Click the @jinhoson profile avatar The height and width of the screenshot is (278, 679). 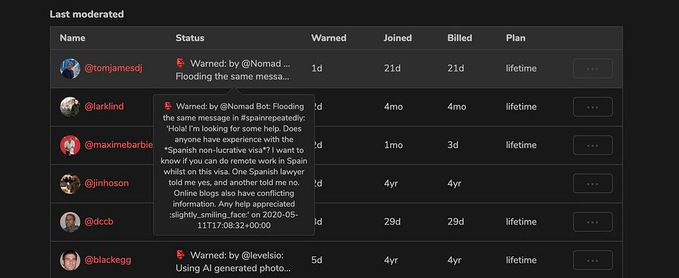click(x=70, y=183)
